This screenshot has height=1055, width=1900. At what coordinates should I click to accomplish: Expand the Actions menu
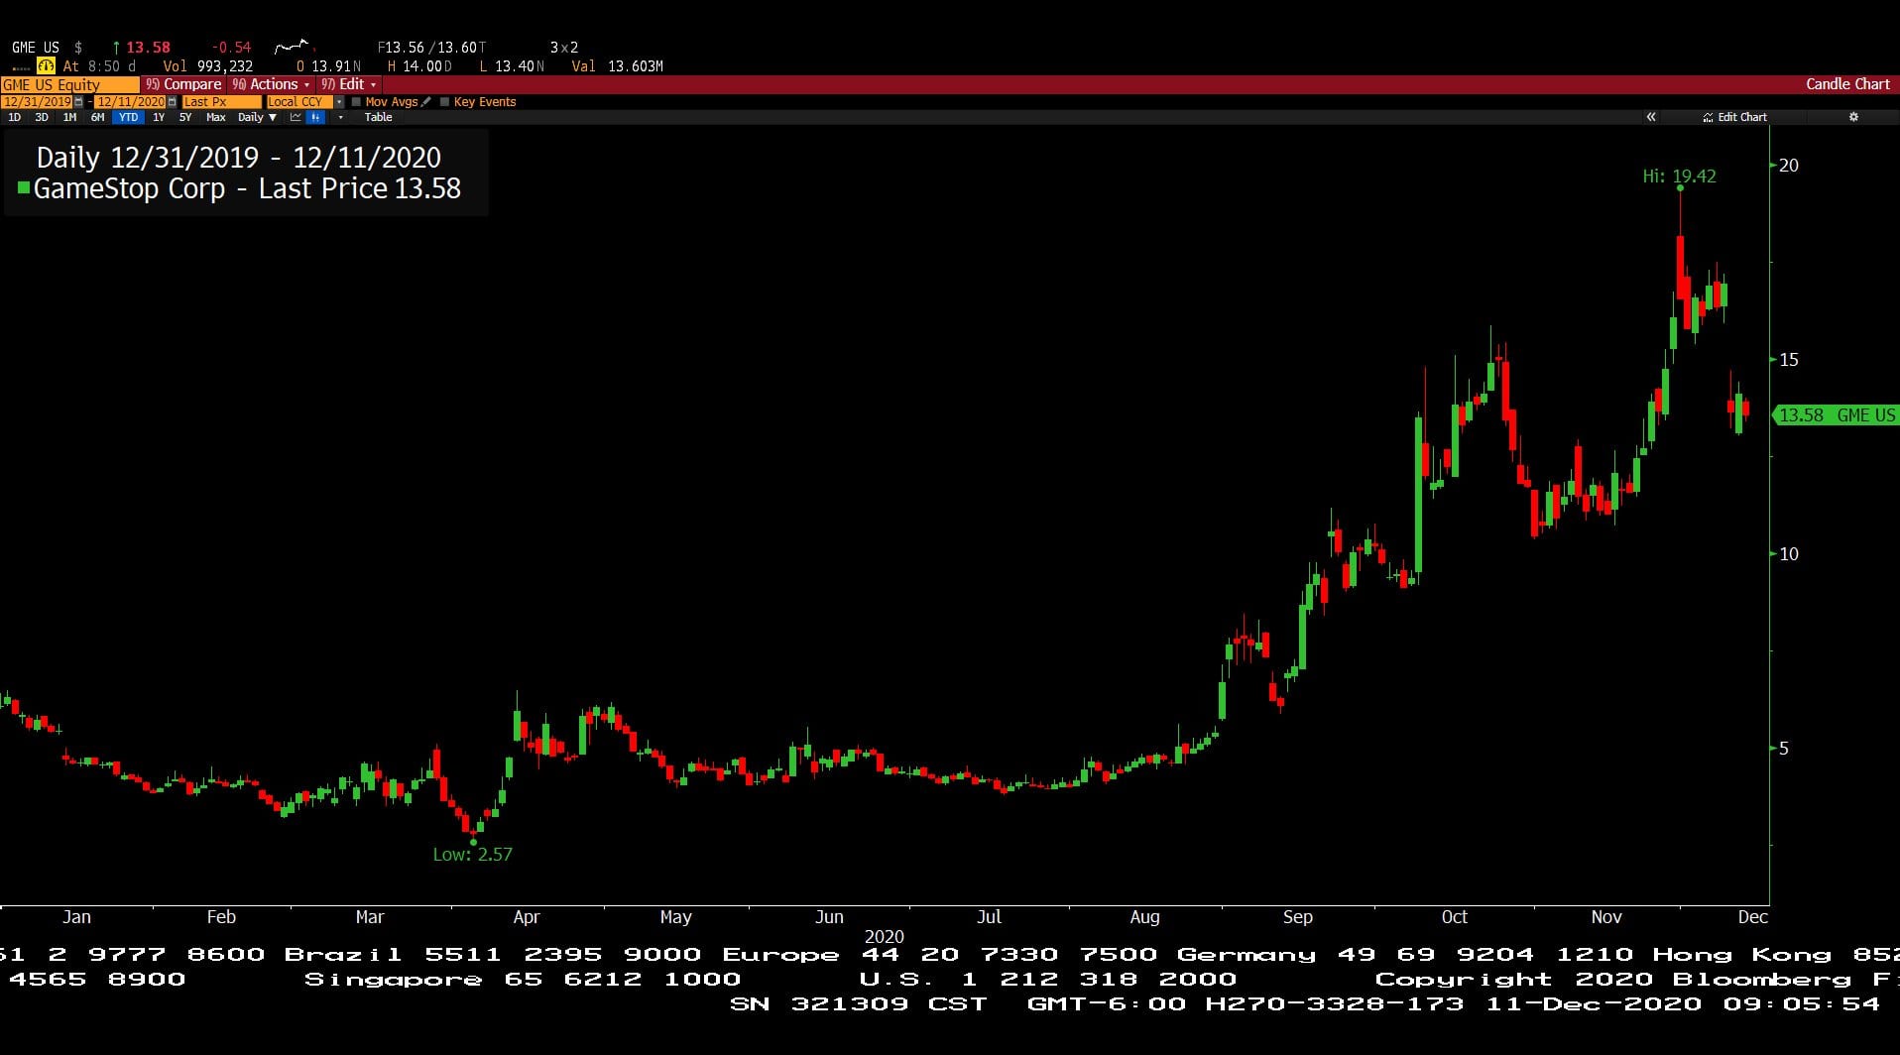(271, 84)
